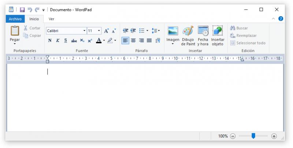This screenshot has width=293, height=148.
Task: Open the line spacing dropdown
Action: (x=156, y=30)
